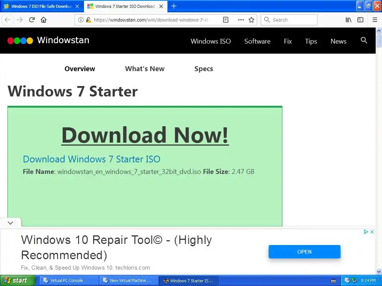Open News nav item
Screen dimensions: 382x286
click(338, 41)
